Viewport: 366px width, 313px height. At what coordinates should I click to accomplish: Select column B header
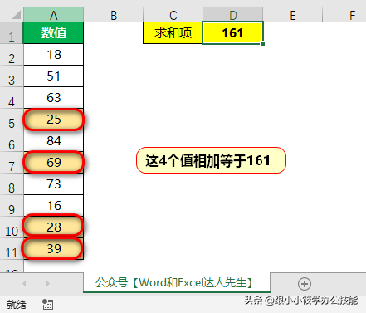(114, 15)
